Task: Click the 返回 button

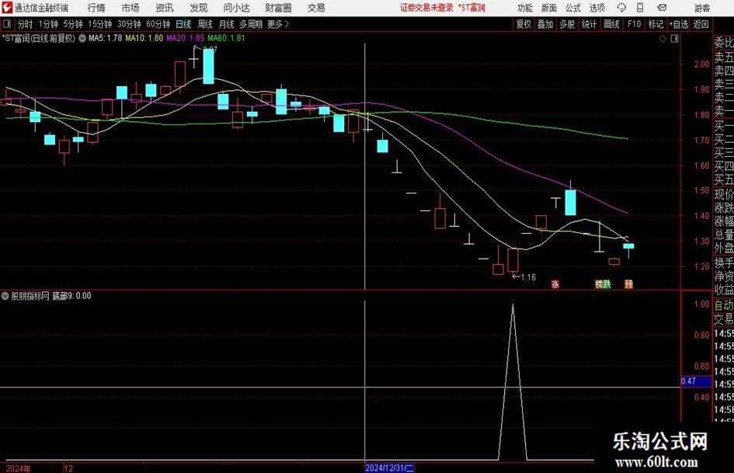Action: (701, 24)
